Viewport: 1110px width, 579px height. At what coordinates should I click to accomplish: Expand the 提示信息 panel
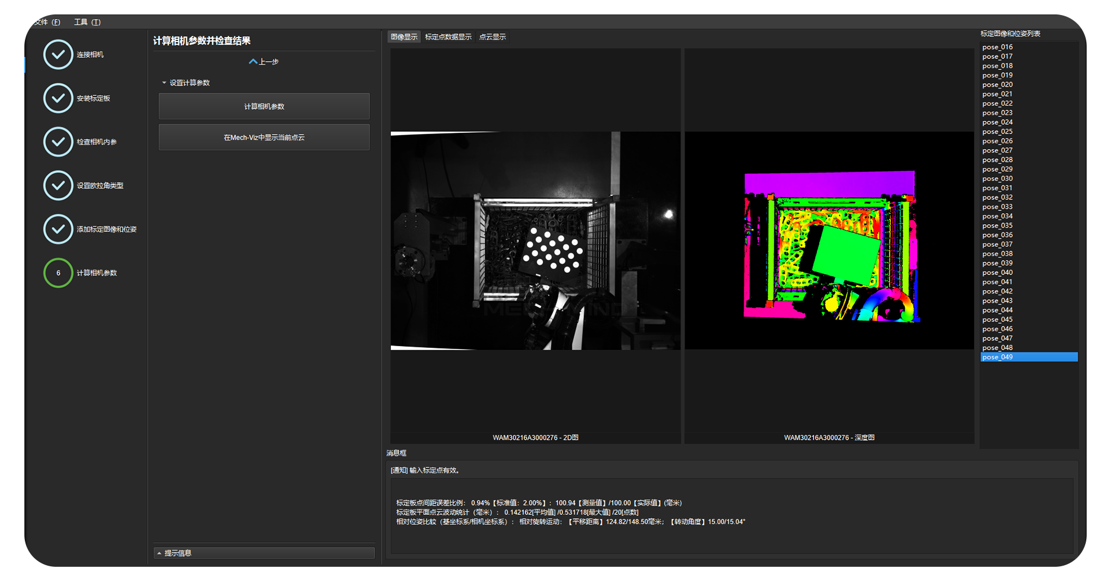264,553
